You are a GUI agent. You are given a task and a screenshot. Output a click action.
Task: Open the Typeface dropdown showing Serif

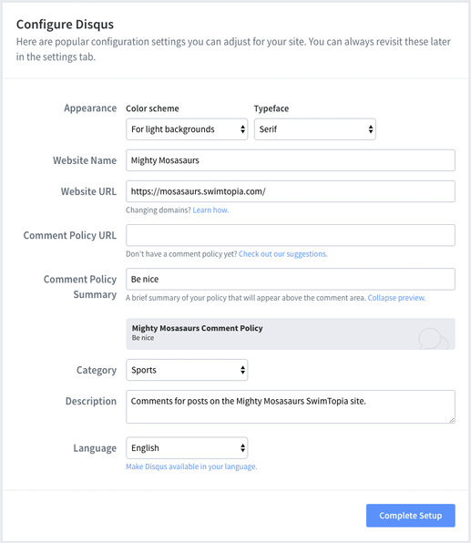(315, 129)
